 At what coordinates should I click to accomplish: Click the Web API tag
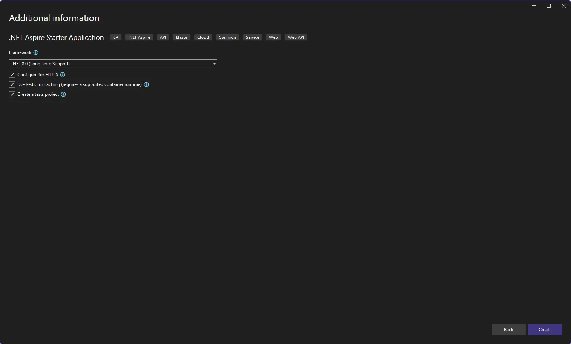point(296,37)
